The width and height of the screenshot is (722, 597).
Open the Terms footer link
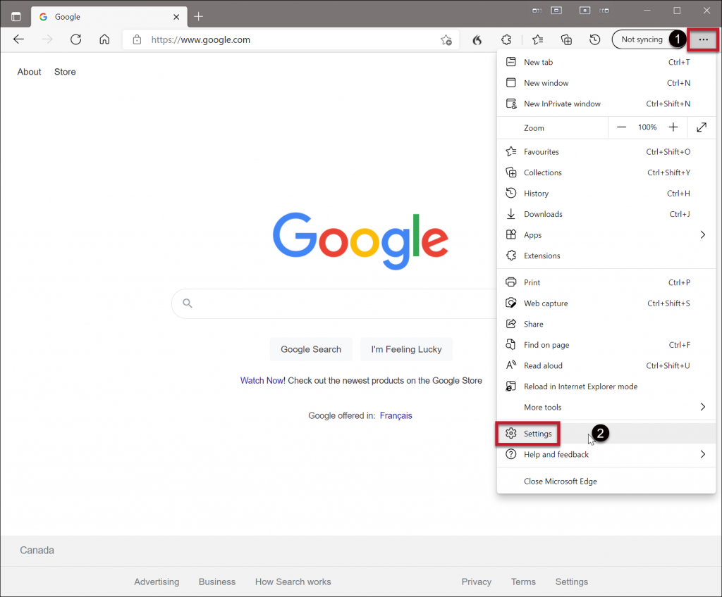pyautogui.click(x=523, y=582)
